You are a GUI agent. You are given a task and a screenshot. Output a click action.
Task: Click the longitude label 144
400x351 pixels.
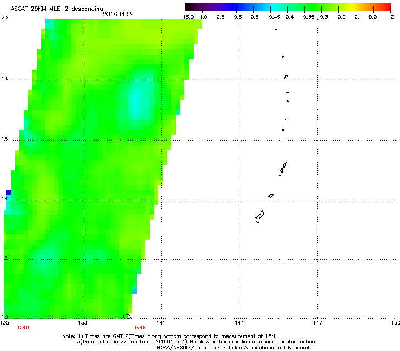239,323
